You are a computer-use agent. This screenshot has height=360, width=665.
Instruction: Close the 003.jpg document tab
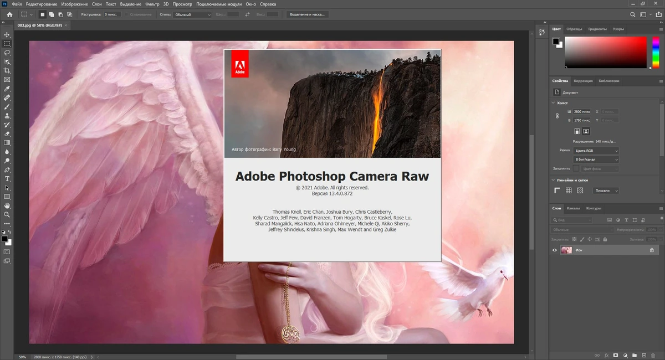tap(66, 25)
